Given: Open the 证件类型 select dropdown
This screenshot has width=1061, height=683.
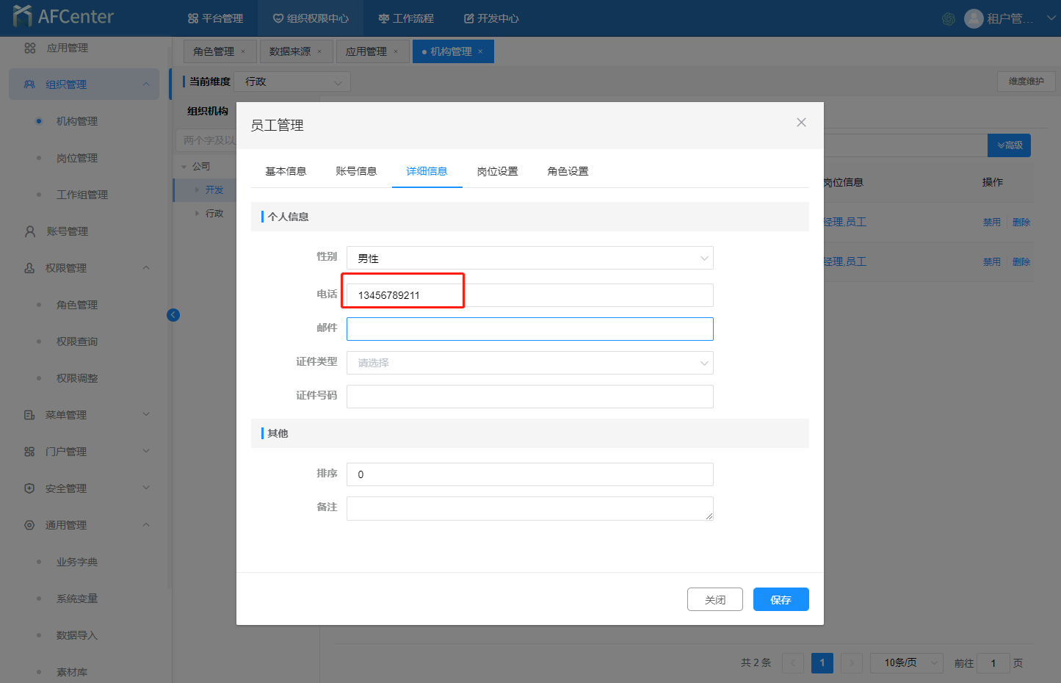Looking at the screenshot, I should 529,363.
